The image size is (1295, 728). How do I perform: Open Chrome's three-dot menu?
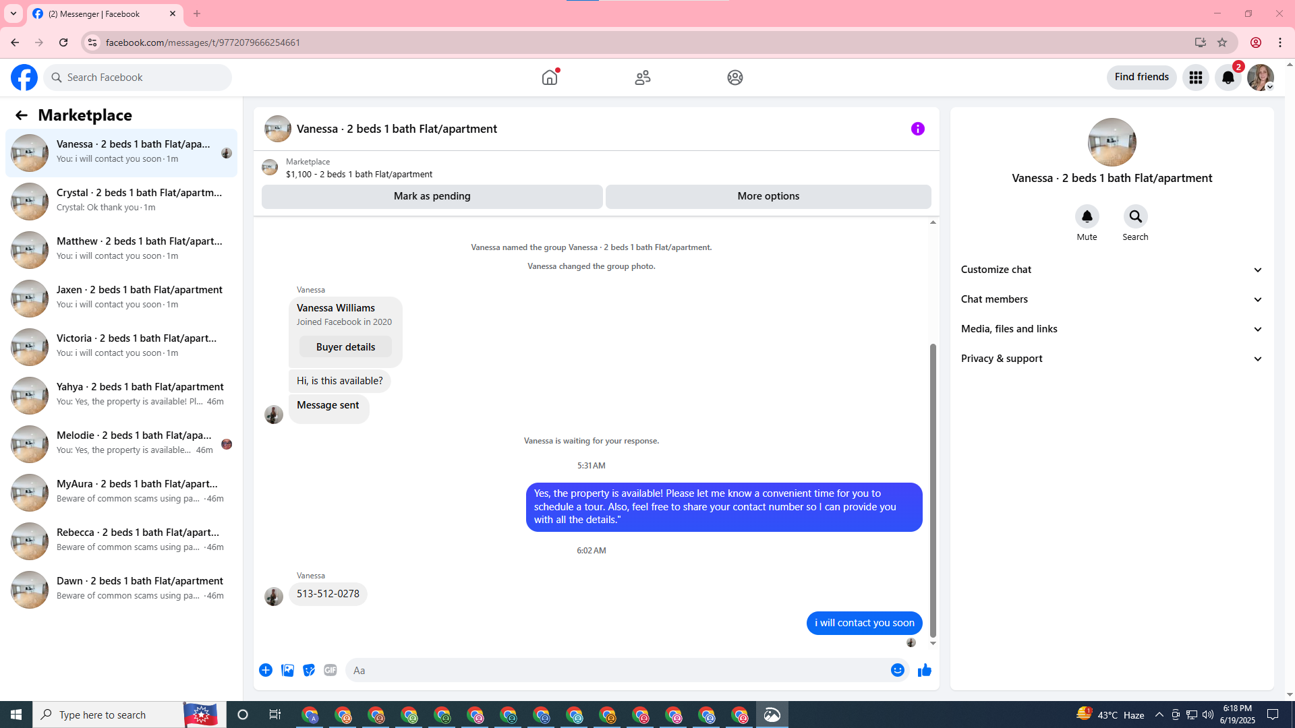[1280, 42]
